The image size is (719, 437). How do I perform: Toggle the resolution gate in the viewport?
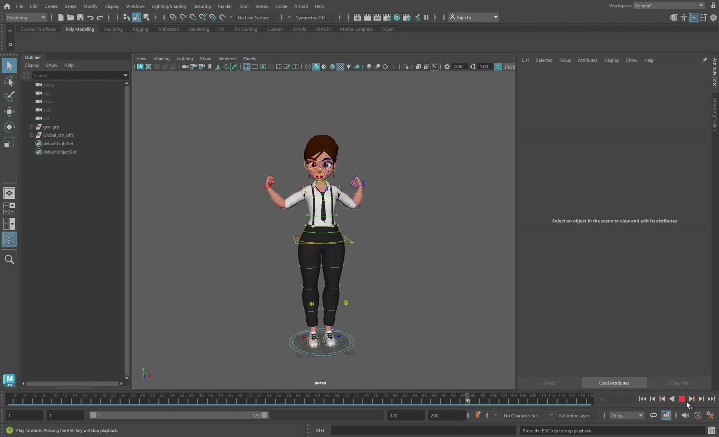(x=263, y=67)
